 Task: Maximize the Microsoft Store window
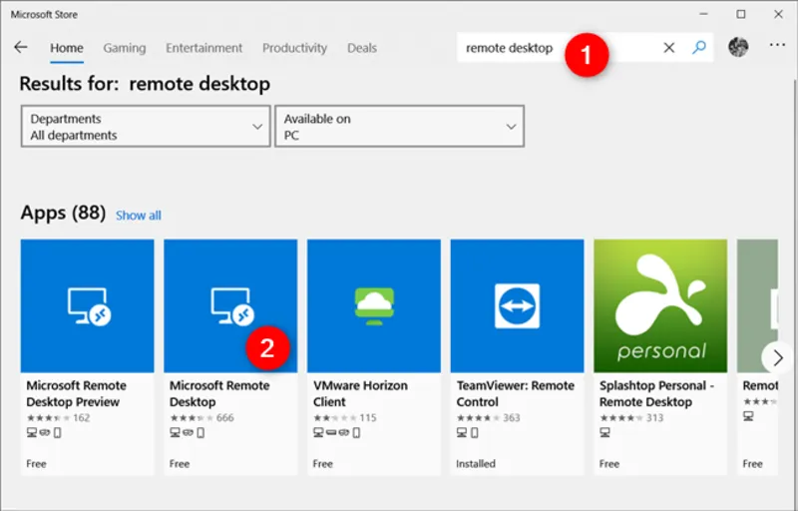pos(741,14)
